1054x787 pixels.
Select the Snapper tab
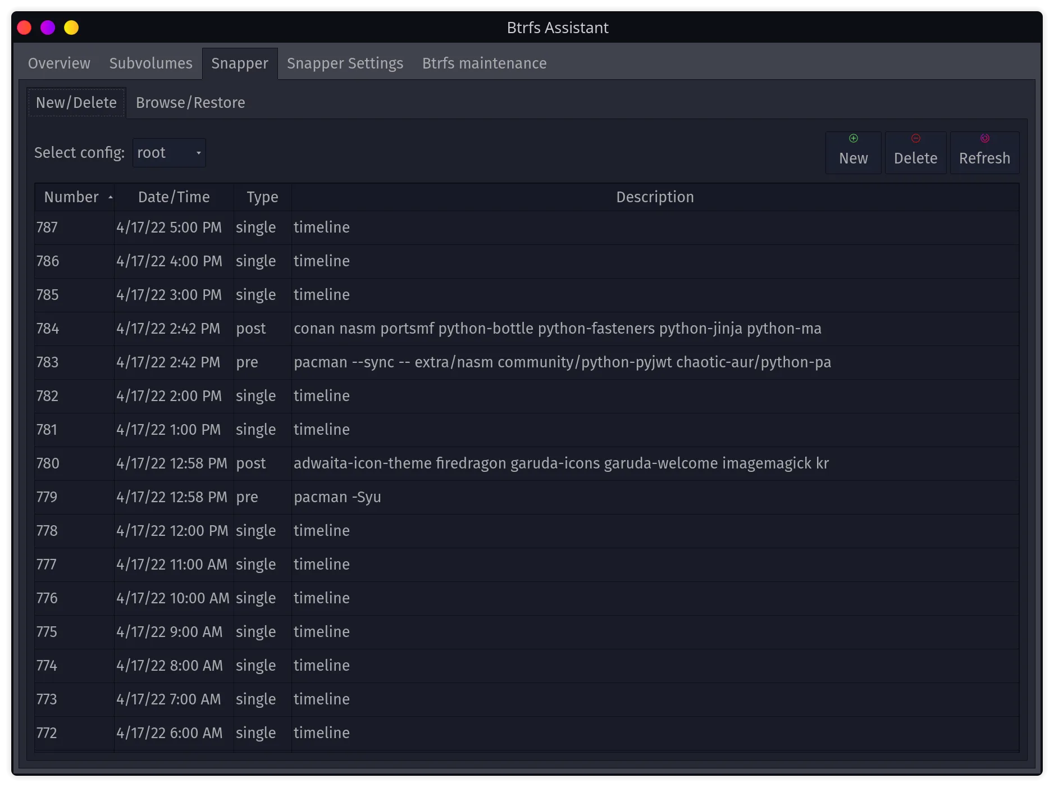coord(240,63)
